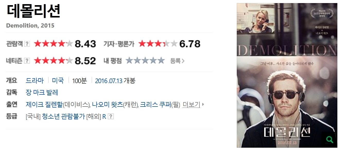Click the 관람객 red star rating

coord(54,44)
